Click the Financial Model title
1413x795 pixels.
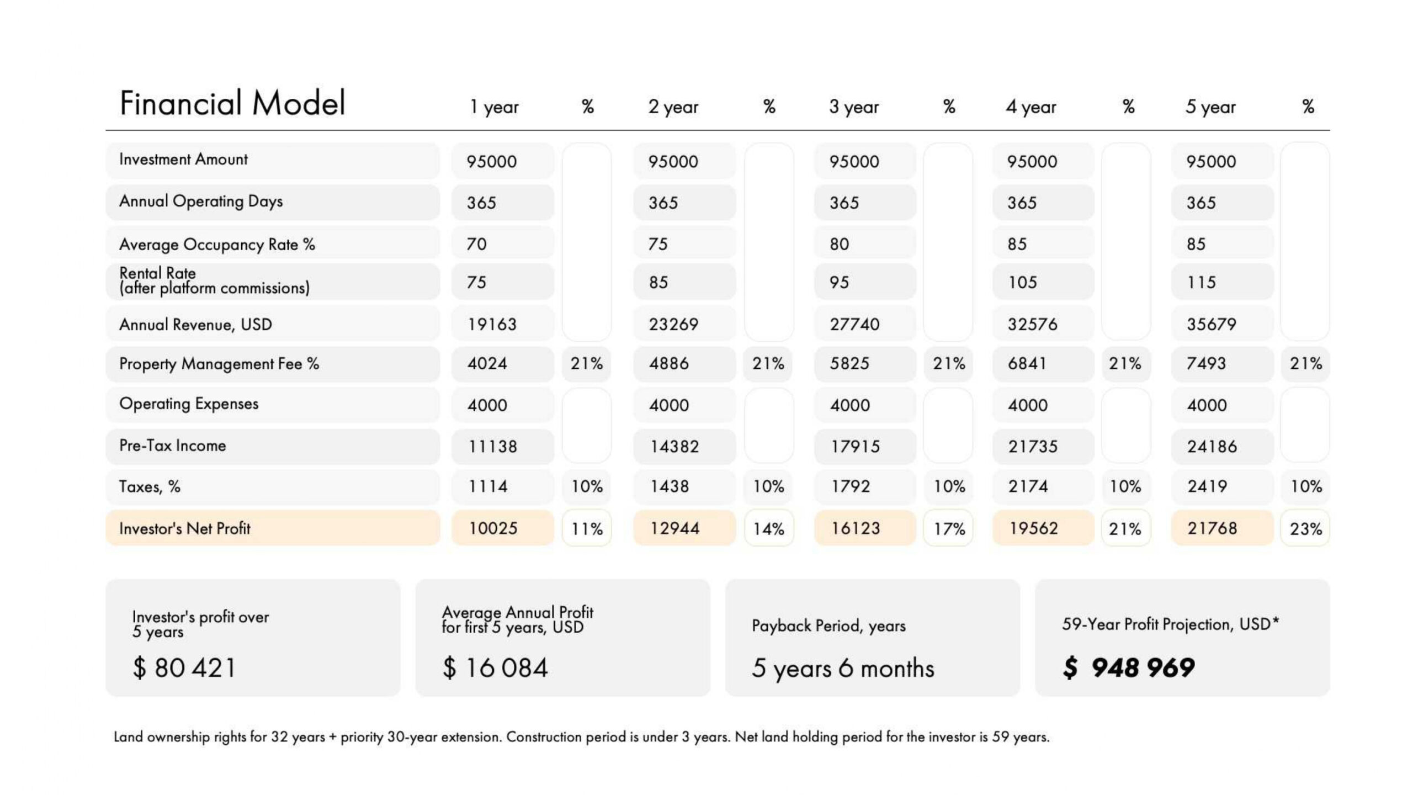pyautogui.click(x=232, y=103)
